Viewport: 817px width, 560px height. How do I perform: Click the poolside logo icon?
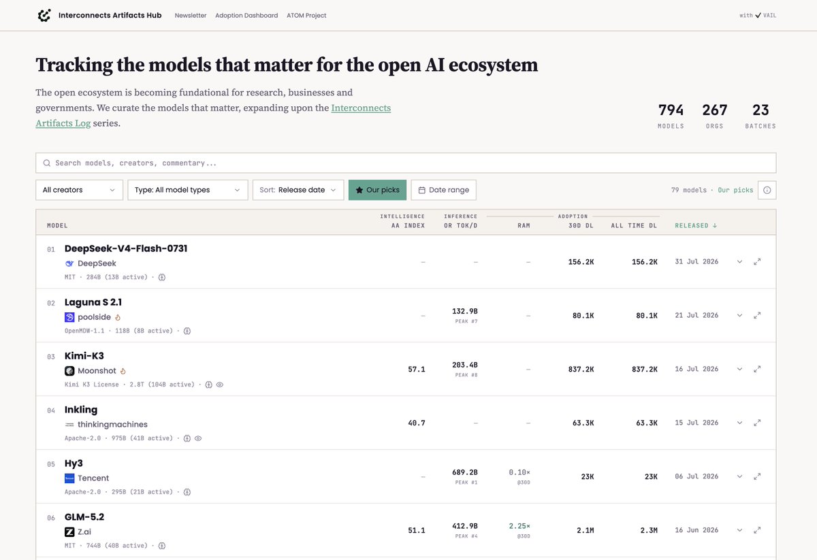pos(69,317)
